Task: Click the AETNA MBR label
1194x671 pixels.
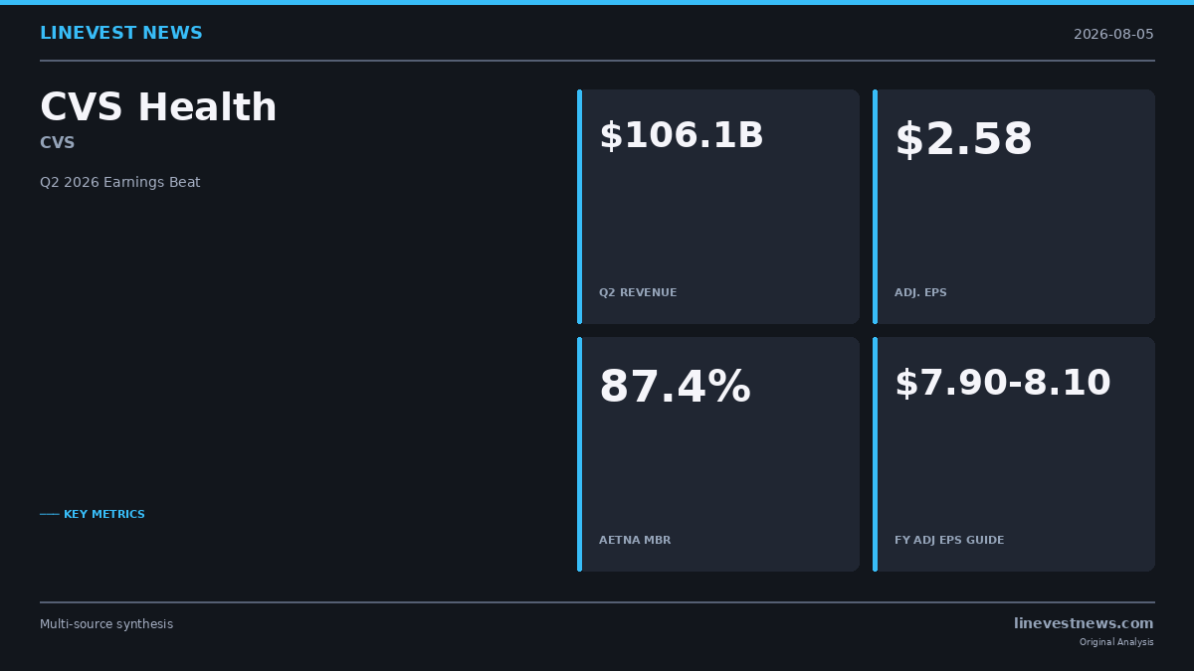Action: pos(635,541)
